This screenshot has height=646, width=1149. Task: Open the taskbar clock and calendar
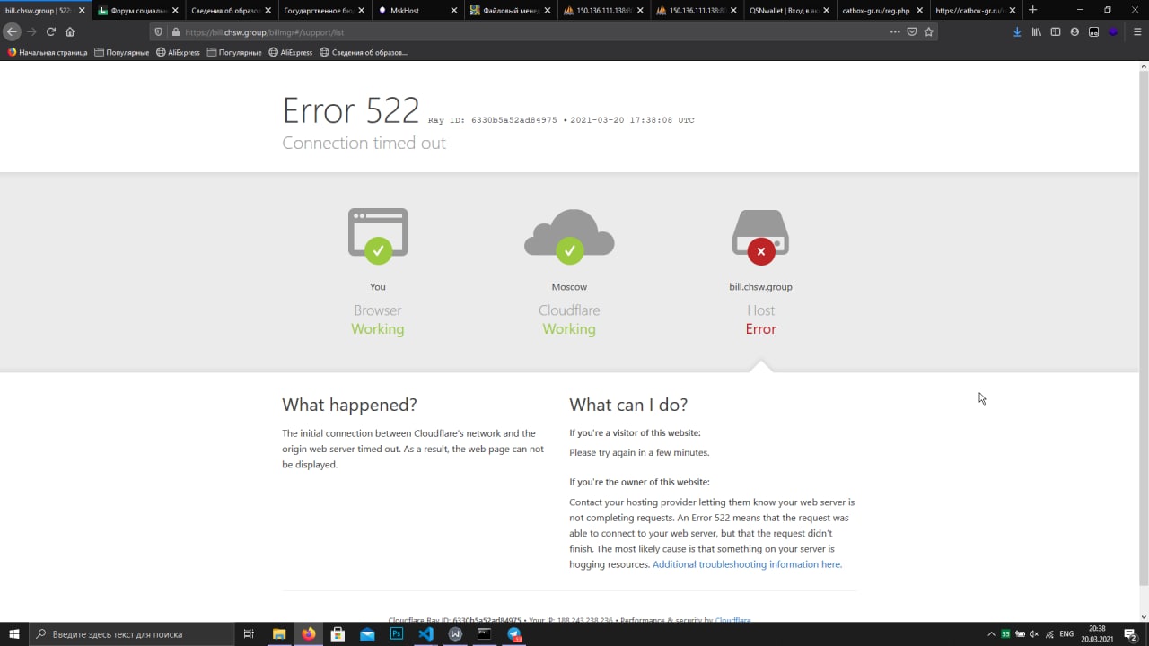(1097, 634)
